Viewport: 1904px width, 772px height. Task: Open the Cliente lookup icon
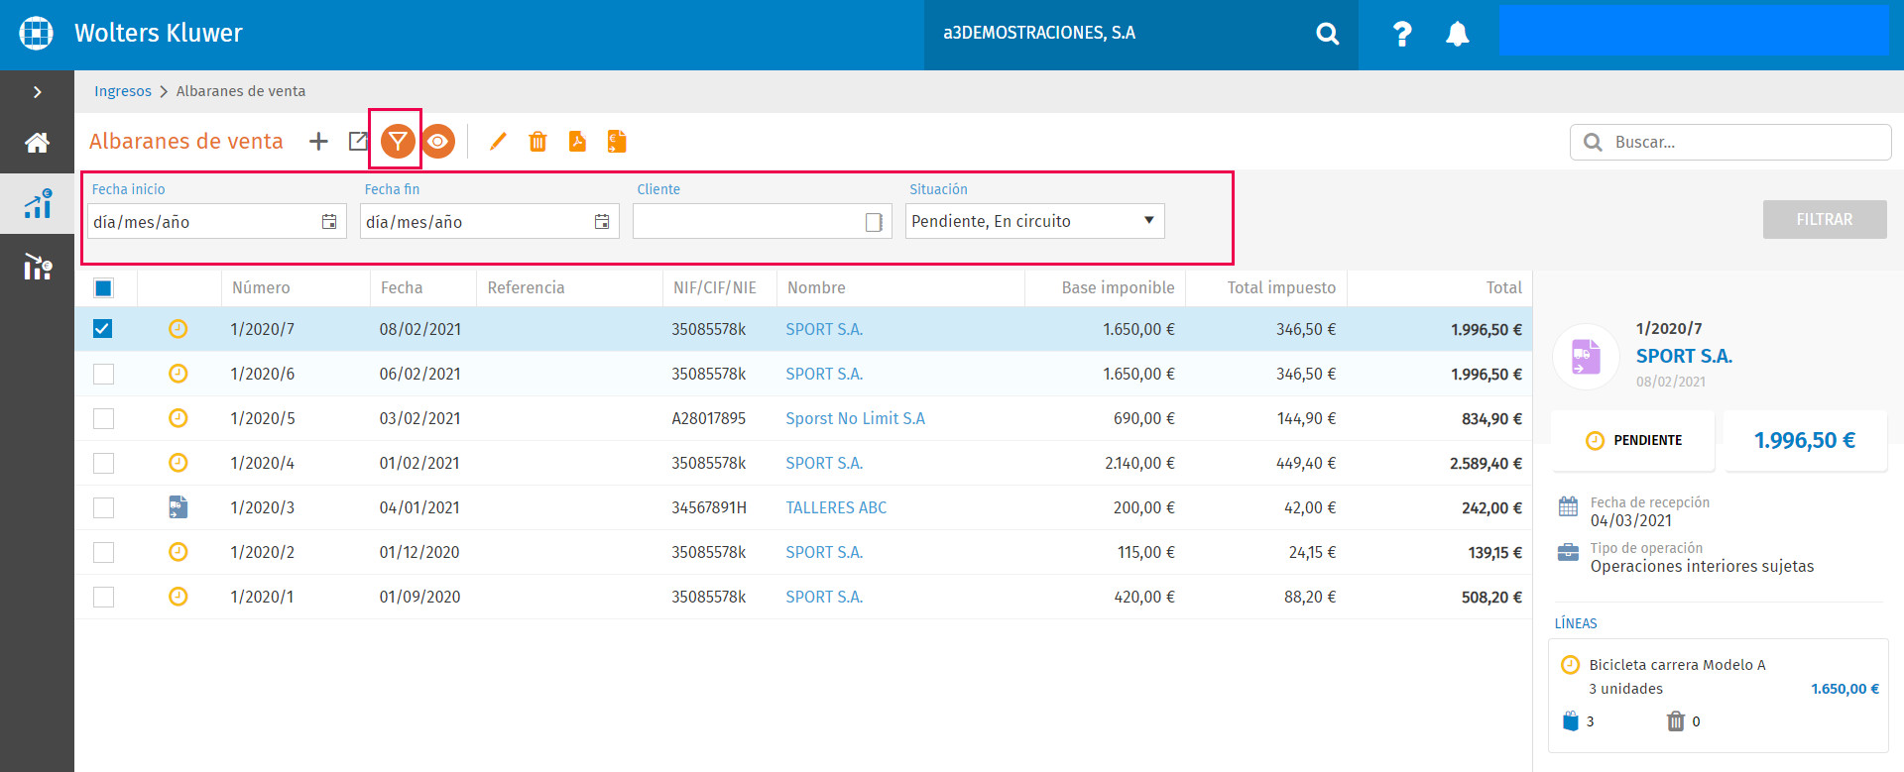[874, 222]
